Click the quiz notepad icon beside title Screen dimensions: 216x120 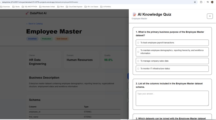click(x=134, y=14)
